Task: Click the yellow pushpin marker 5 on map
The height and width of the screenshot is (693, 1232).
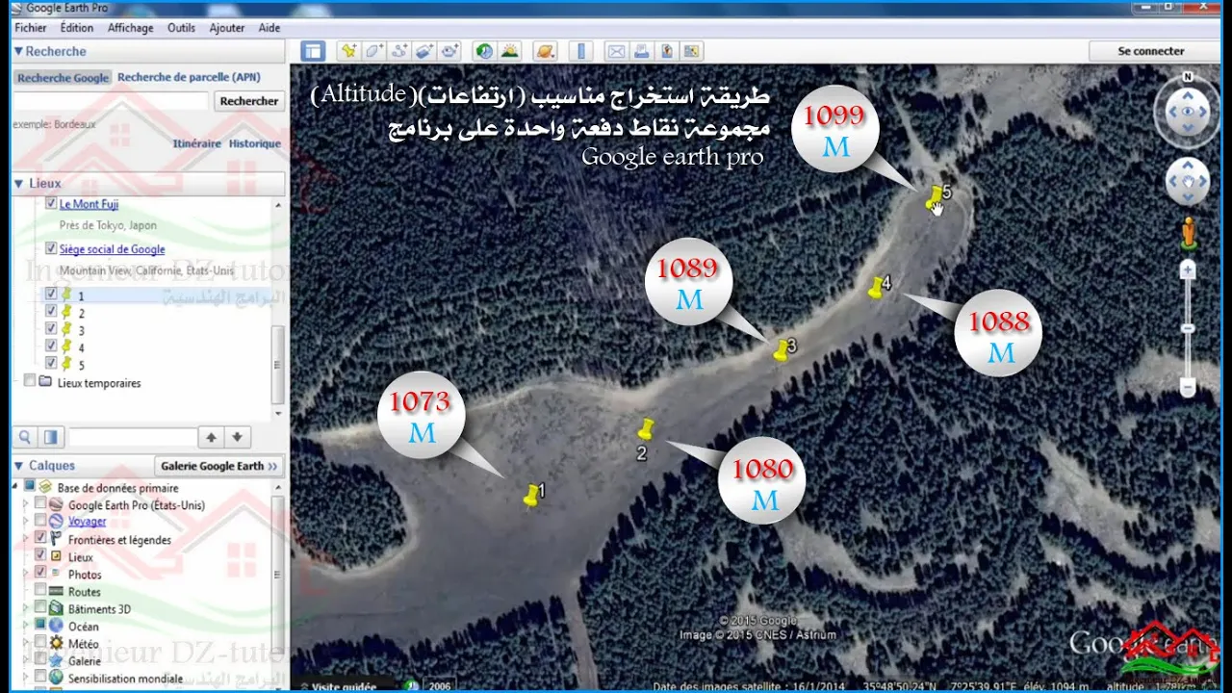Action: tap(934, 198)
